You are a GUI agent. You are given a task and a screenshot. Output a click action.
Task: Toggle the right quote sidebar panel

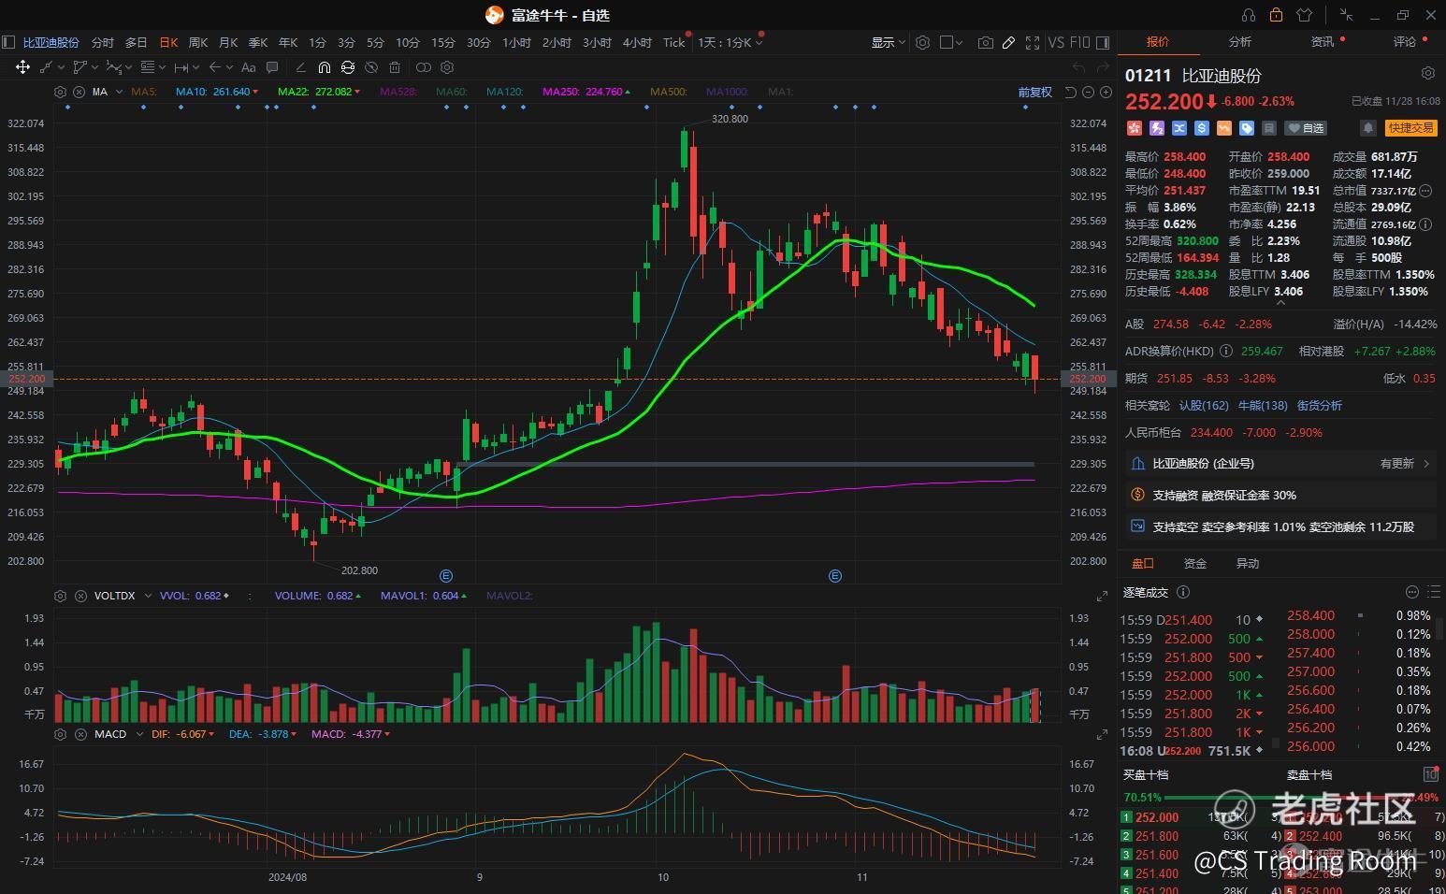[x=1103, y=42]
